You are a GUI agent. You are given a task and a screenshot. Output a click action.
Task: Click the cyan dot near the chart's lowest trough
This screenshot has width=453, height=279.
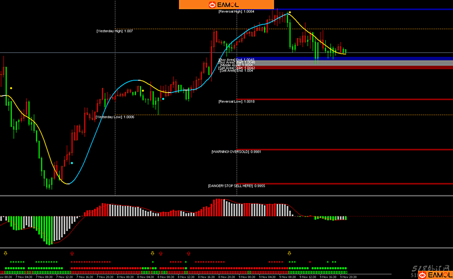pyautogui.click(x=72, y=163)
